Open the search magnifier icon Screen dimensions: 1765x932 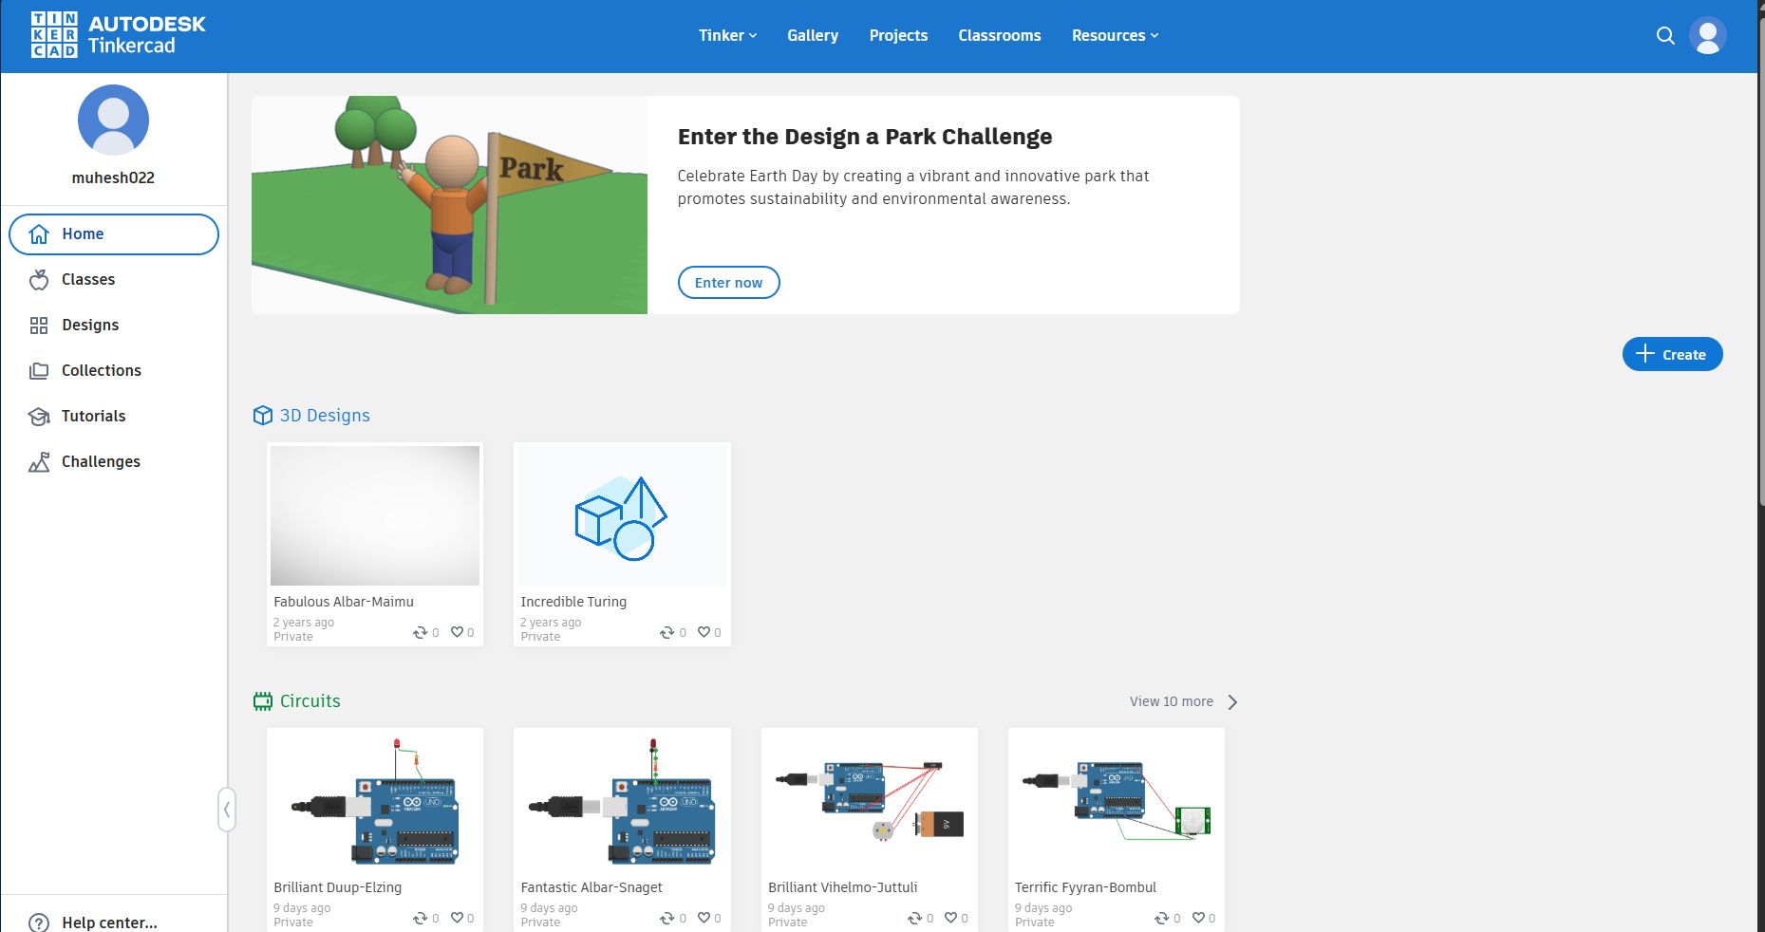(1665, 36)
